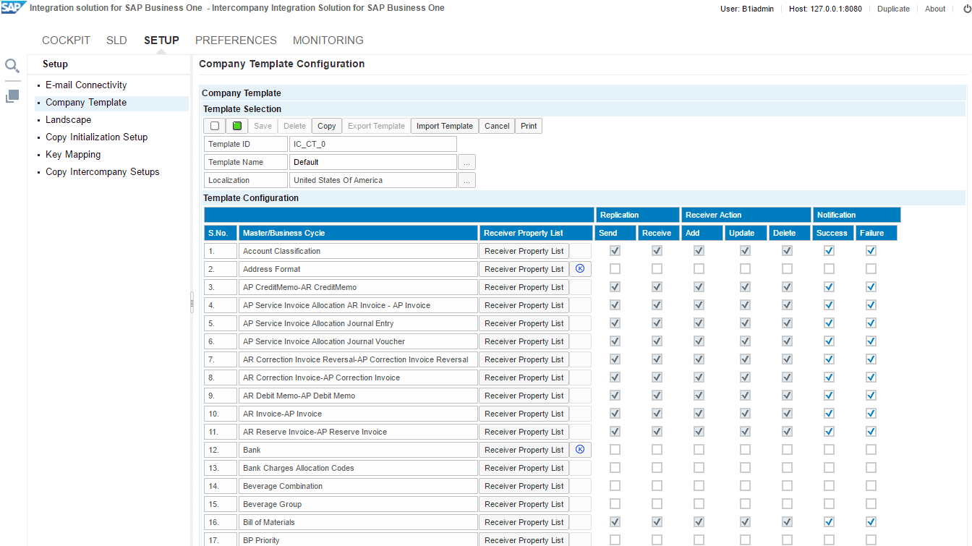Toggle Send checkbox for Bill of Materials
Screen dimensions: 972x546
[615, 522]
